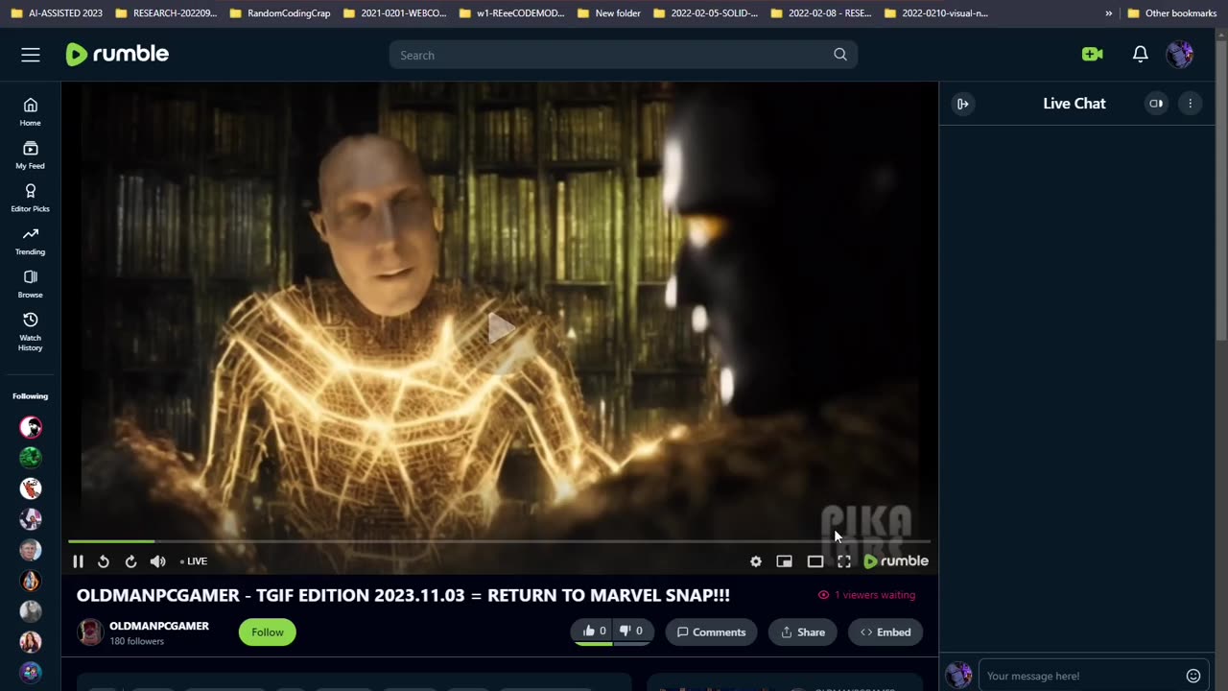
Task: Toggle theater mode
Action: 815,561
